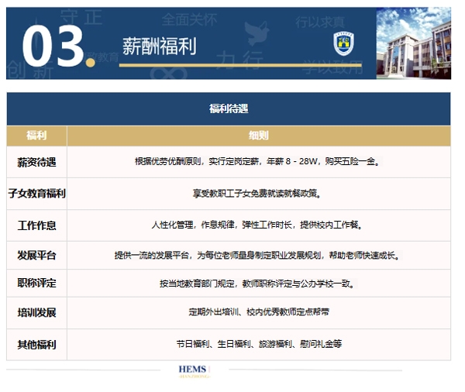Click the large "03." section number

pyautogui.click(x=53, y=45)
